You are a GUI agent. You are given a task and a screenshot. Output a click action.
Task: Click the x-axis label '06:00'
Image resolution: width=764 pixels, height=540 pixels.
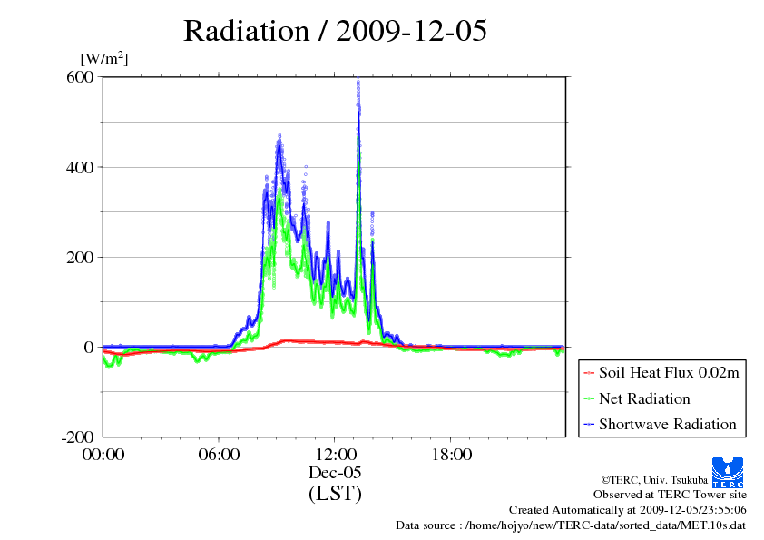coord(219,455)
